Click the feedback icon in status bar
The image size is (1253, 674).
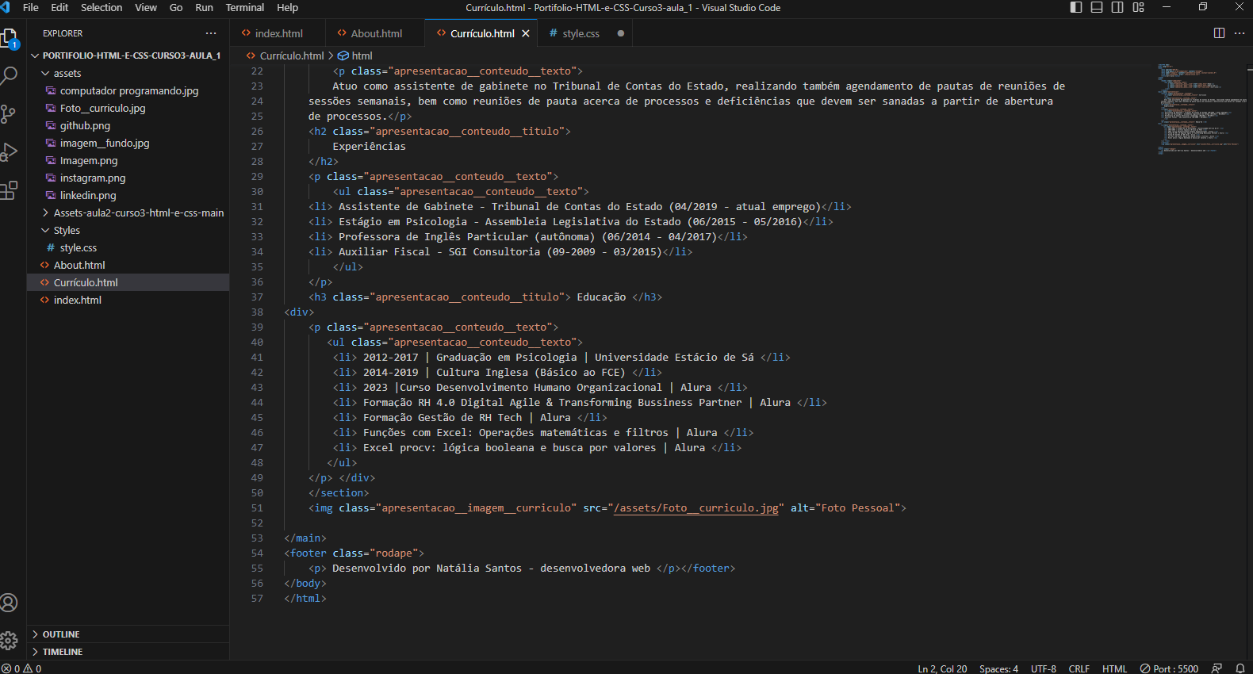(x=1217, y=668)
